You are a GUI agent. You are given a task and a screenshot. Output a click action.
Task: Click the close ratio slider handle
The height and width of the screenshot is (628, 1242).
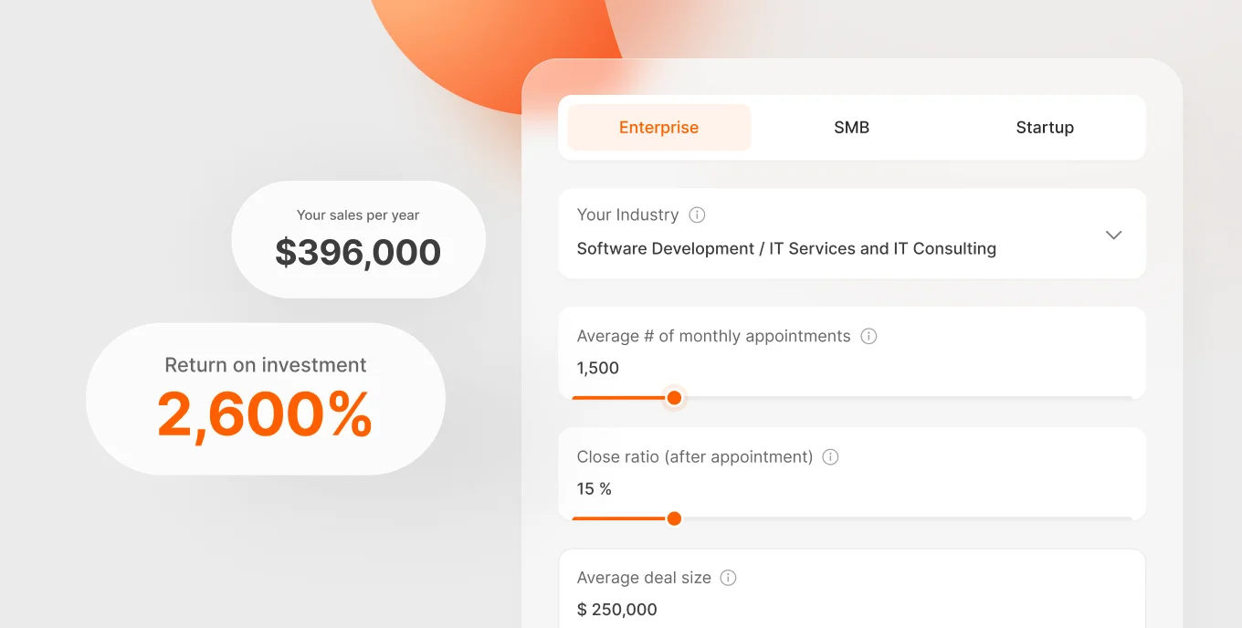pos(674,518)
